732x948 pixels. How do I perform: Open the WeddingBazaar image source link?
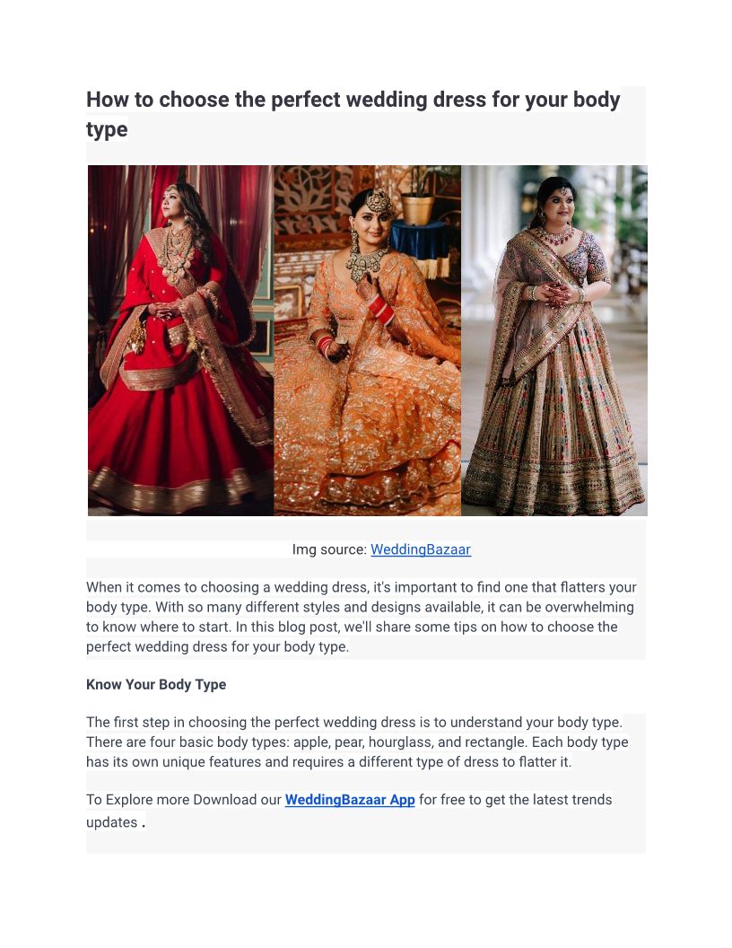(x=421, y=549)
